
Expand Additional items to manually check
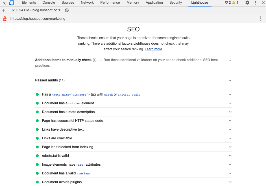[x=230, y=60]
